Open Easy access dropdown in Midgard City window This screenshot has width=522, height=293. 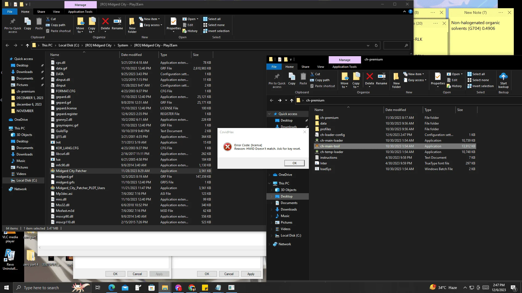point(150,25)
